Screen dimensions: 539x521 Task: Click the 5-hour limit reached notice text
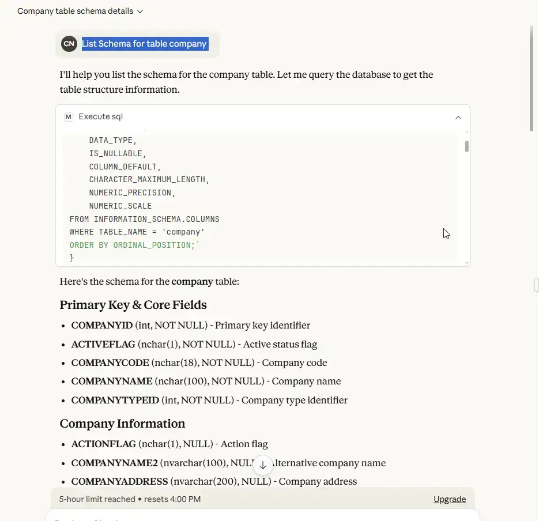[x=130, y=500]
